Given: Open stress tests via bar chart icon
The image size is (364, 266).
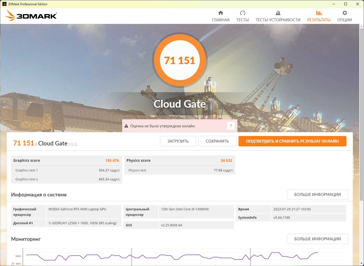Looking at the screenshot, I should click(x=278, y=13).
